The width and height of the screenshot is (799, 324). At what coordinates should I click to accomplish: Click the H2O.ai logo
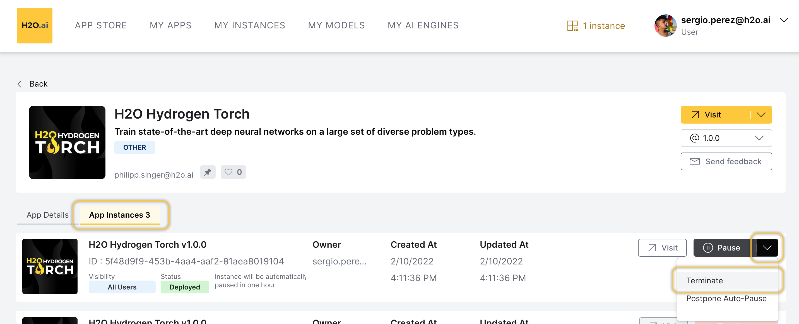tap(34, 25)
